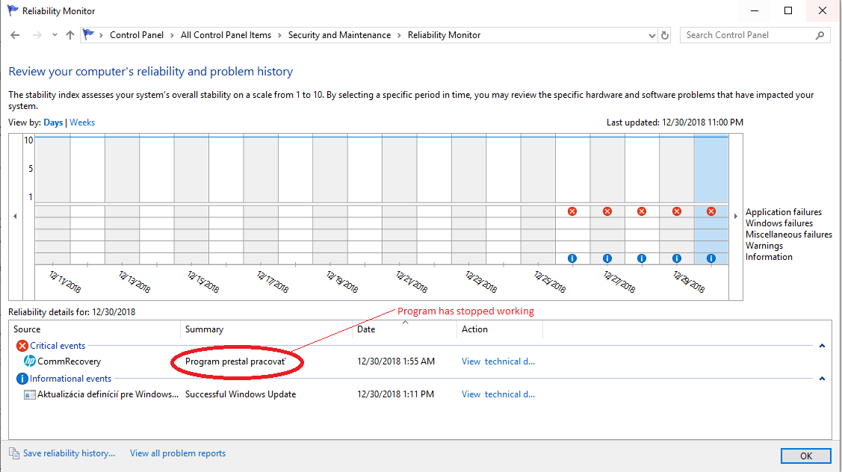
Task: Open Save reliability history link
Action: [x=69, y=453]
